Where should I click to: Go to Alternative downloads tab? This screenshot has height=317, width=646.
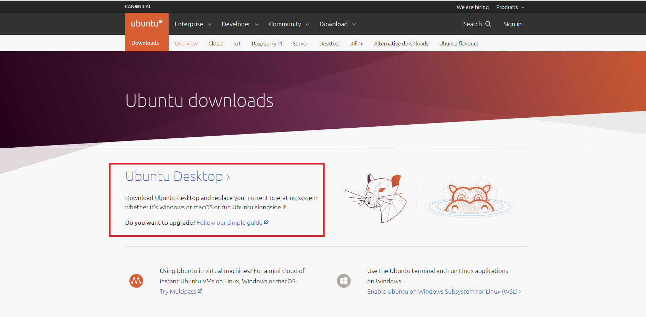(401, 43)
